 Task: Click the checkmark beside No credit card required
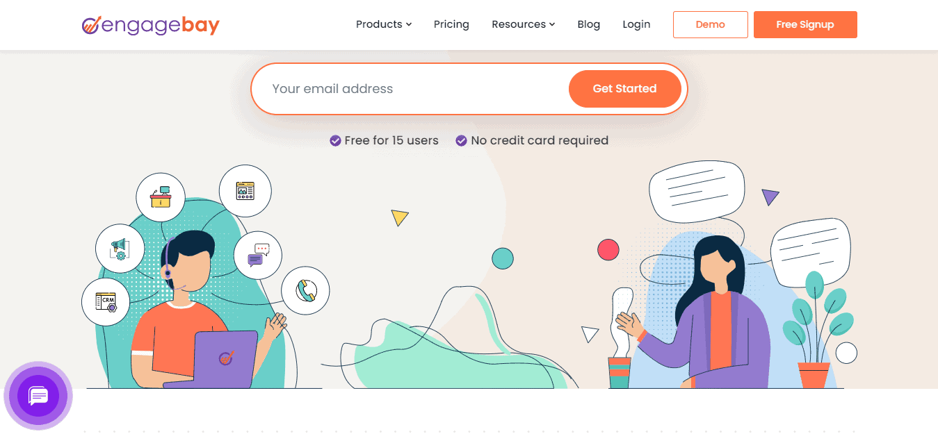click(x=461, y=141)
